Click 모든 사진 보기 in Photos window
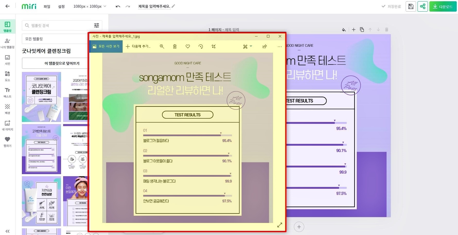 (x=106, y=46)
